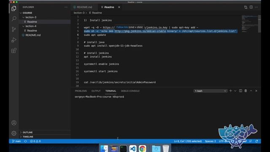
Task: Switch to the README.md editor tab
Action: point(84,7)
